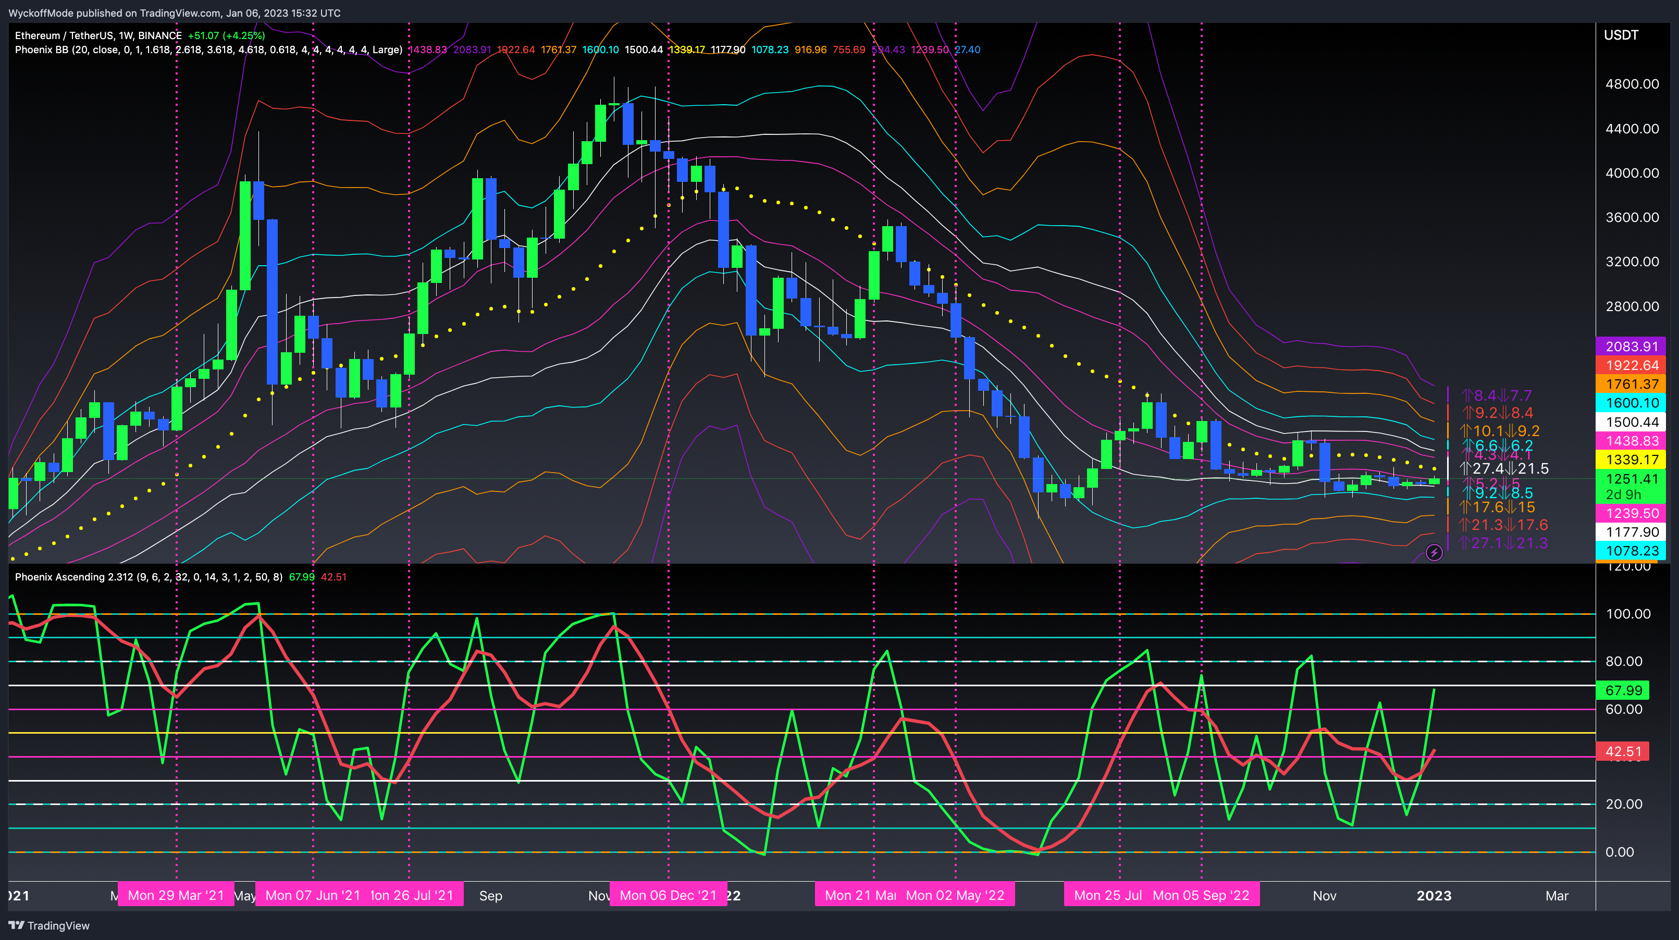
Task: Select the Ethereum / TetherUS, 1W, BINANCE title
Action: pyautogui.click(x=98, y=36)
